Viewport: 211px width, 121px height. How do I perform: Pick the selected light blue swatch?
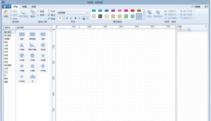coord(139,16)
